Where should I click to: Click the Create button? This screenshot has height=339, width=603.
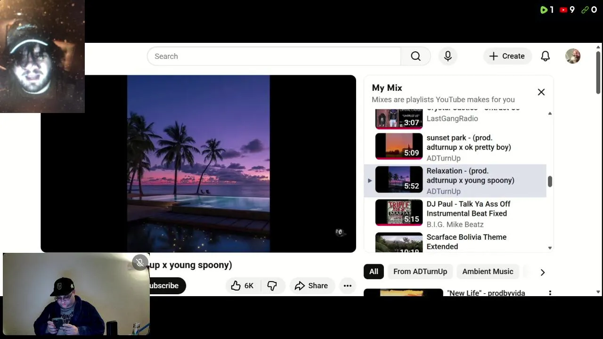507,56
